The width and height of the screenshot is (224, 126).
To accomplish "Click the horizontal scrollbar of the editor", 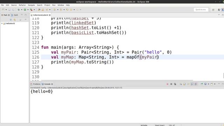I will [x=117, y=80].
